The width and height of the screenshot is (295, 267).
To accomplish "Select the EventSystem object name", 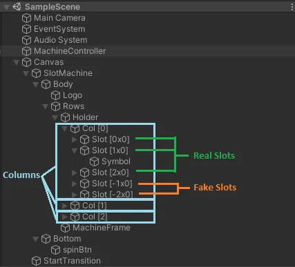I will pos(59,29).
